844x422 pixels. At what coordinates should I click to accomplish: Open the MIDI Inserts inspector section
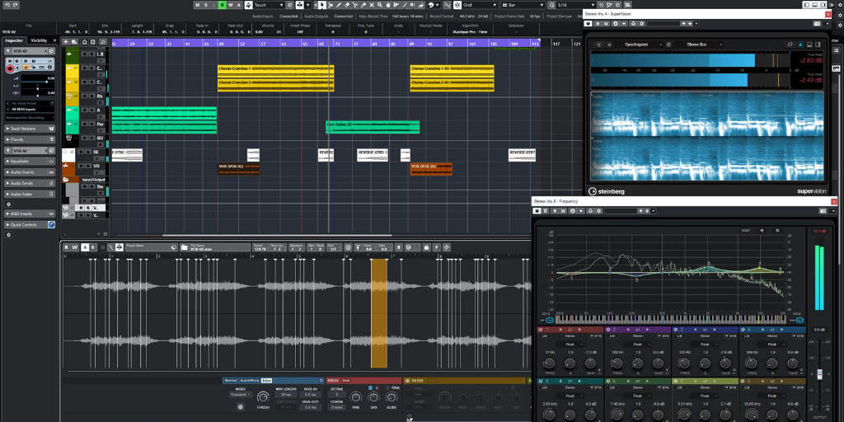[x=30, y=213]
